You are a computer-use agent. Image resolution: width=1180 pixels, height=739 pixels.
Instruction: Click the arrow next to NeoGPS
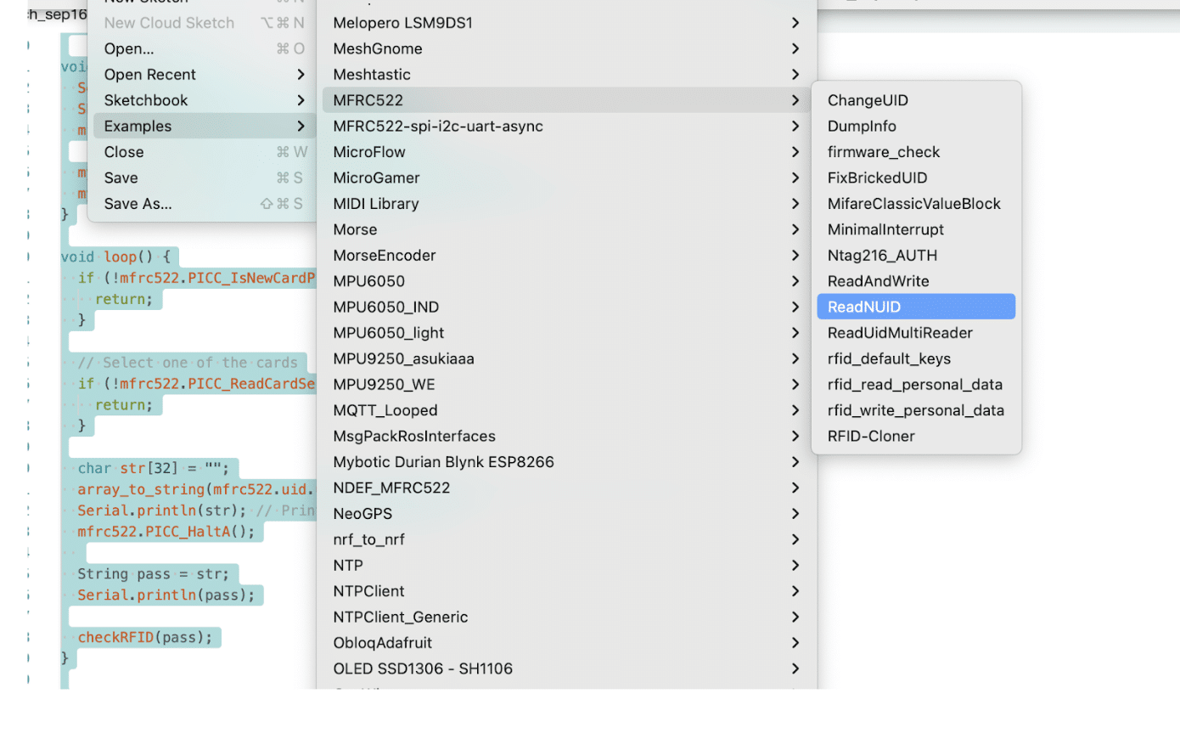click(x=795, y=514)
